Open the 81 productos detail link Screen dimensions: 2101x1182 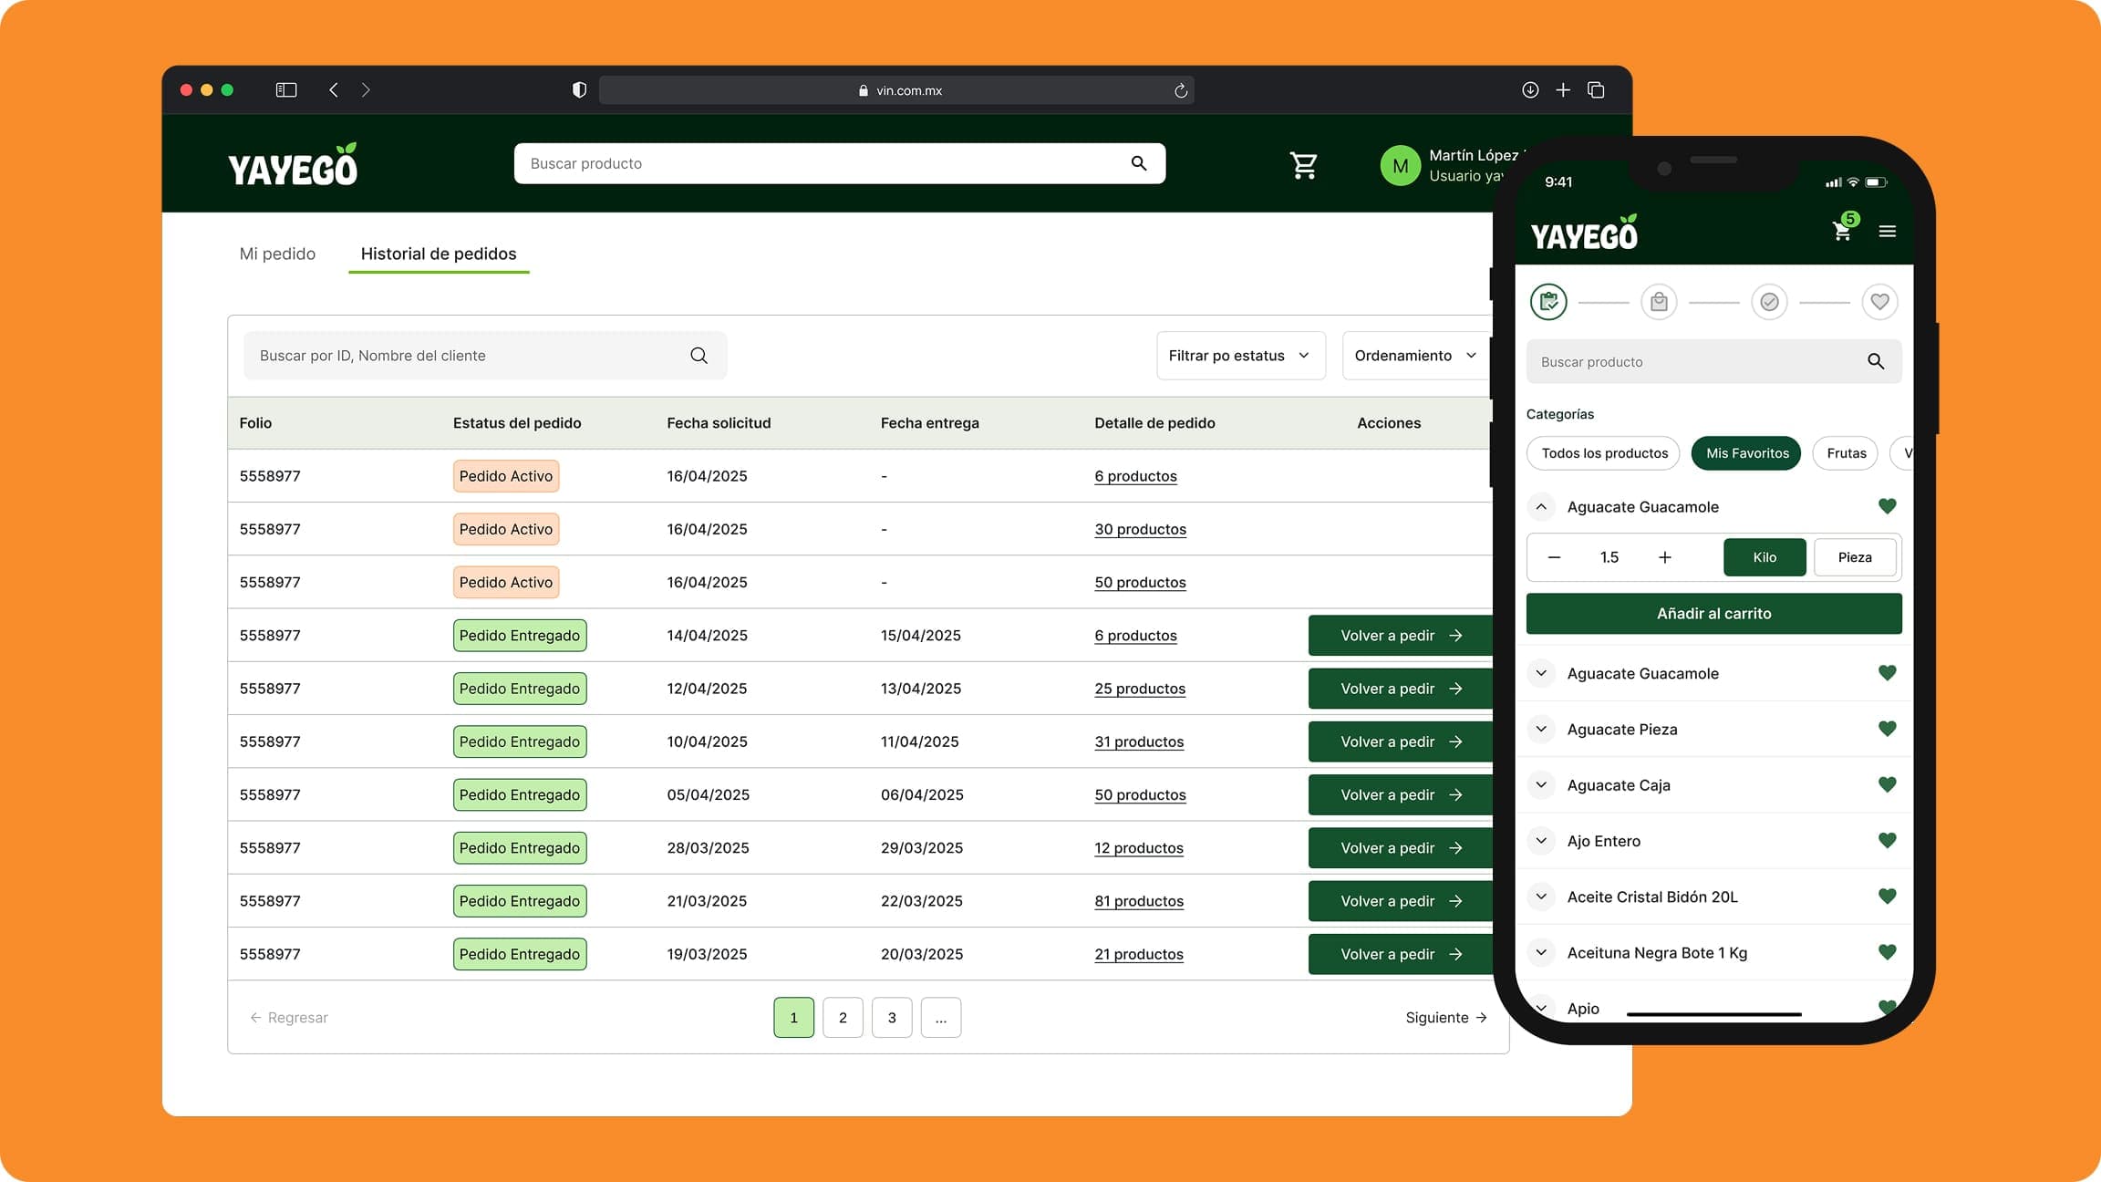(x=1138, y=901)
